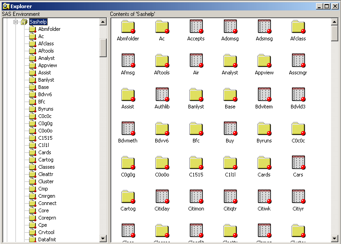Click the contents pane scrollbar thumb

pos(335,33)
